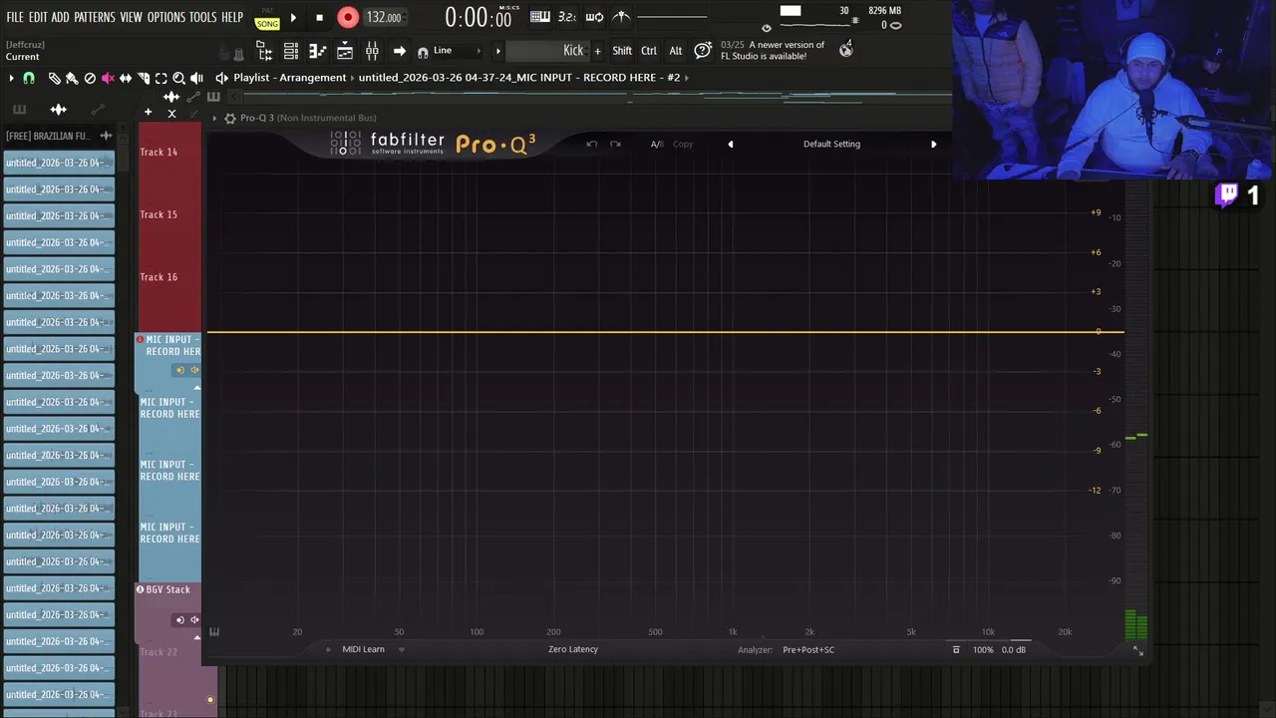This screenshot has height=718, width=1276.
Task: Open the Piano roll icon
Action: 318,51
